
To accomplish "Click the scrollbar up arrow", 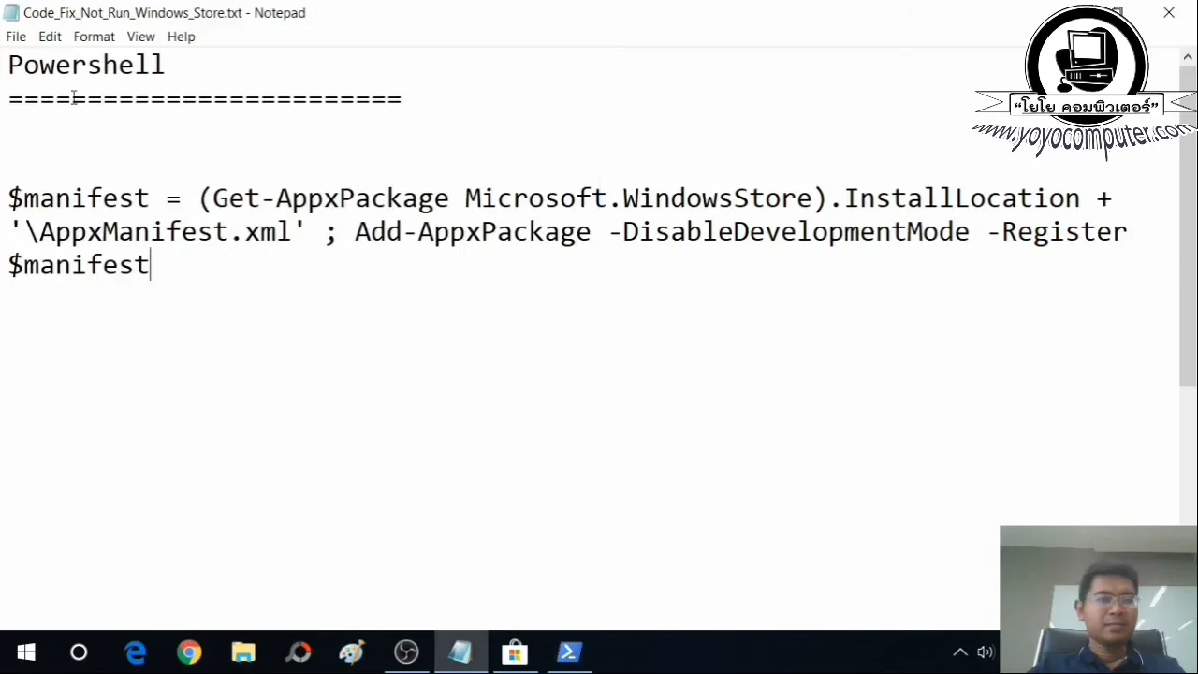I will pyautogui.click(x=1187, y=56).
